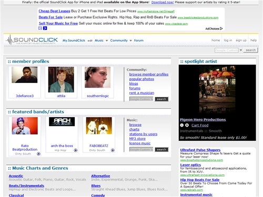The image size is (263, 197).
Task: Play arch tha boss track button
Action: click(76, 150)
